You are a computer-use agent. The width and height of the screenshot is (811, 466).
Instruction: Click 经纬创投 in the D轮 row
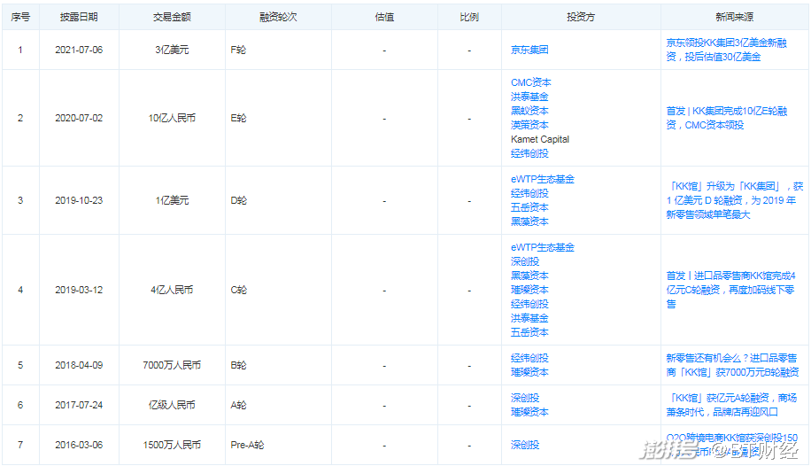(x=529, y=193)
